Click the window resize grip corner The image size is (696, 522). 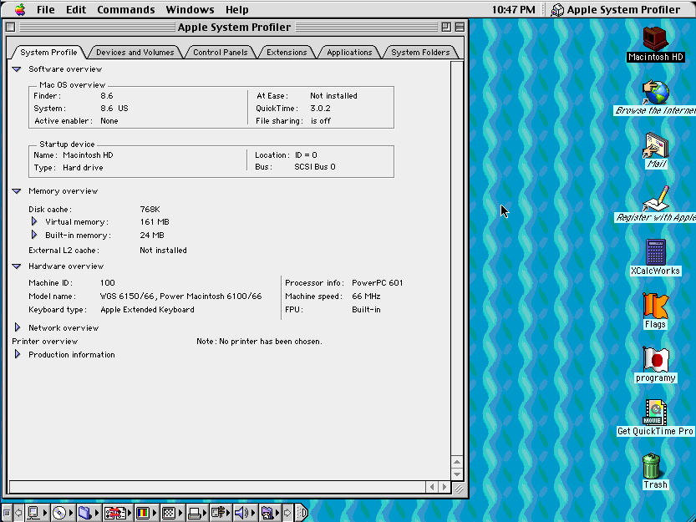pos(459,489)
